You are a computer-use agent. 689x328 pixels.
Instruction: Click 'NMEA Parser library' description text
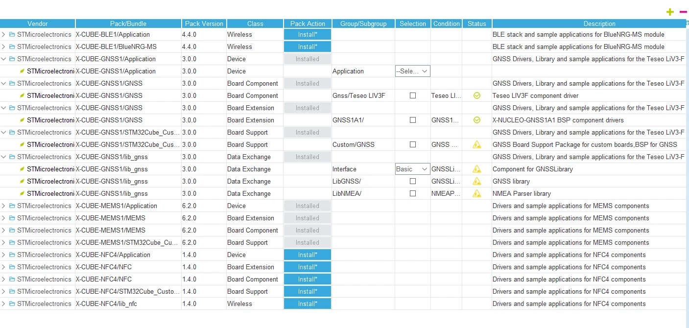522,193
